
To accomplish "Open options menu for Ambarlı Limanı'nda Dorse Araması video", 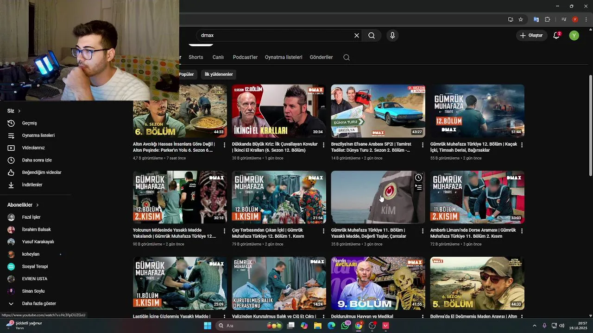I will tap(522, 231).
